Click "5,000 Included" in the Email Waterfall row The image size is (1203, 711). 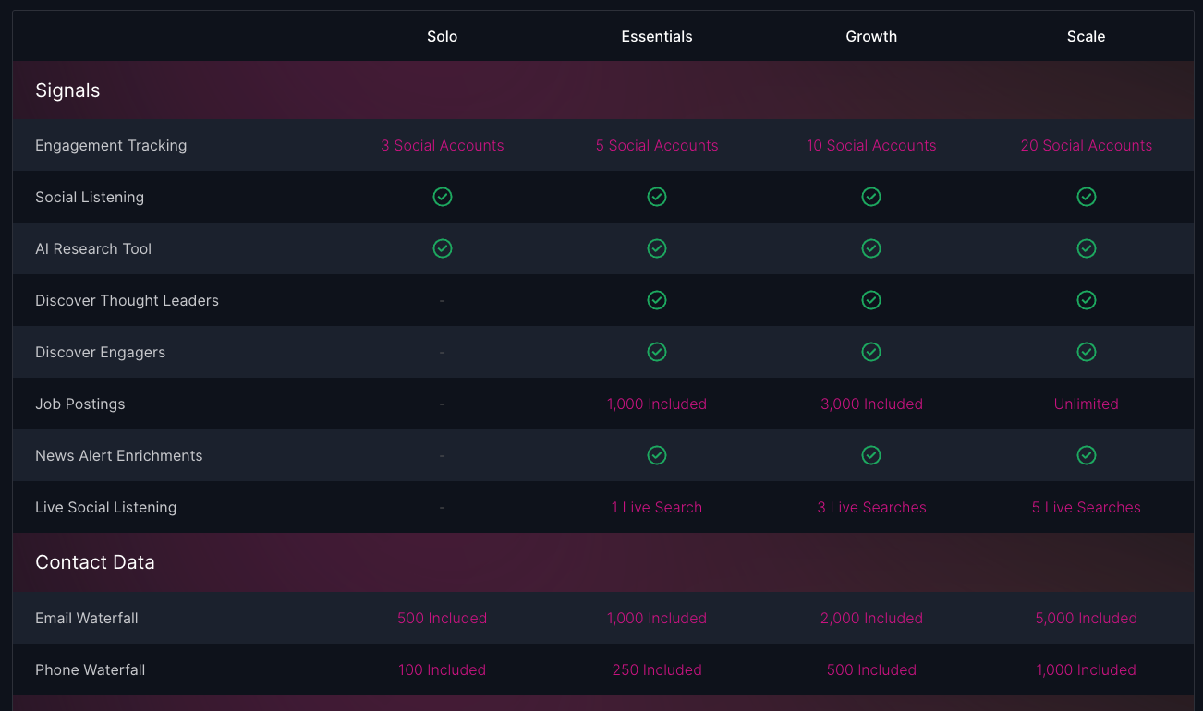(1087, 618)
